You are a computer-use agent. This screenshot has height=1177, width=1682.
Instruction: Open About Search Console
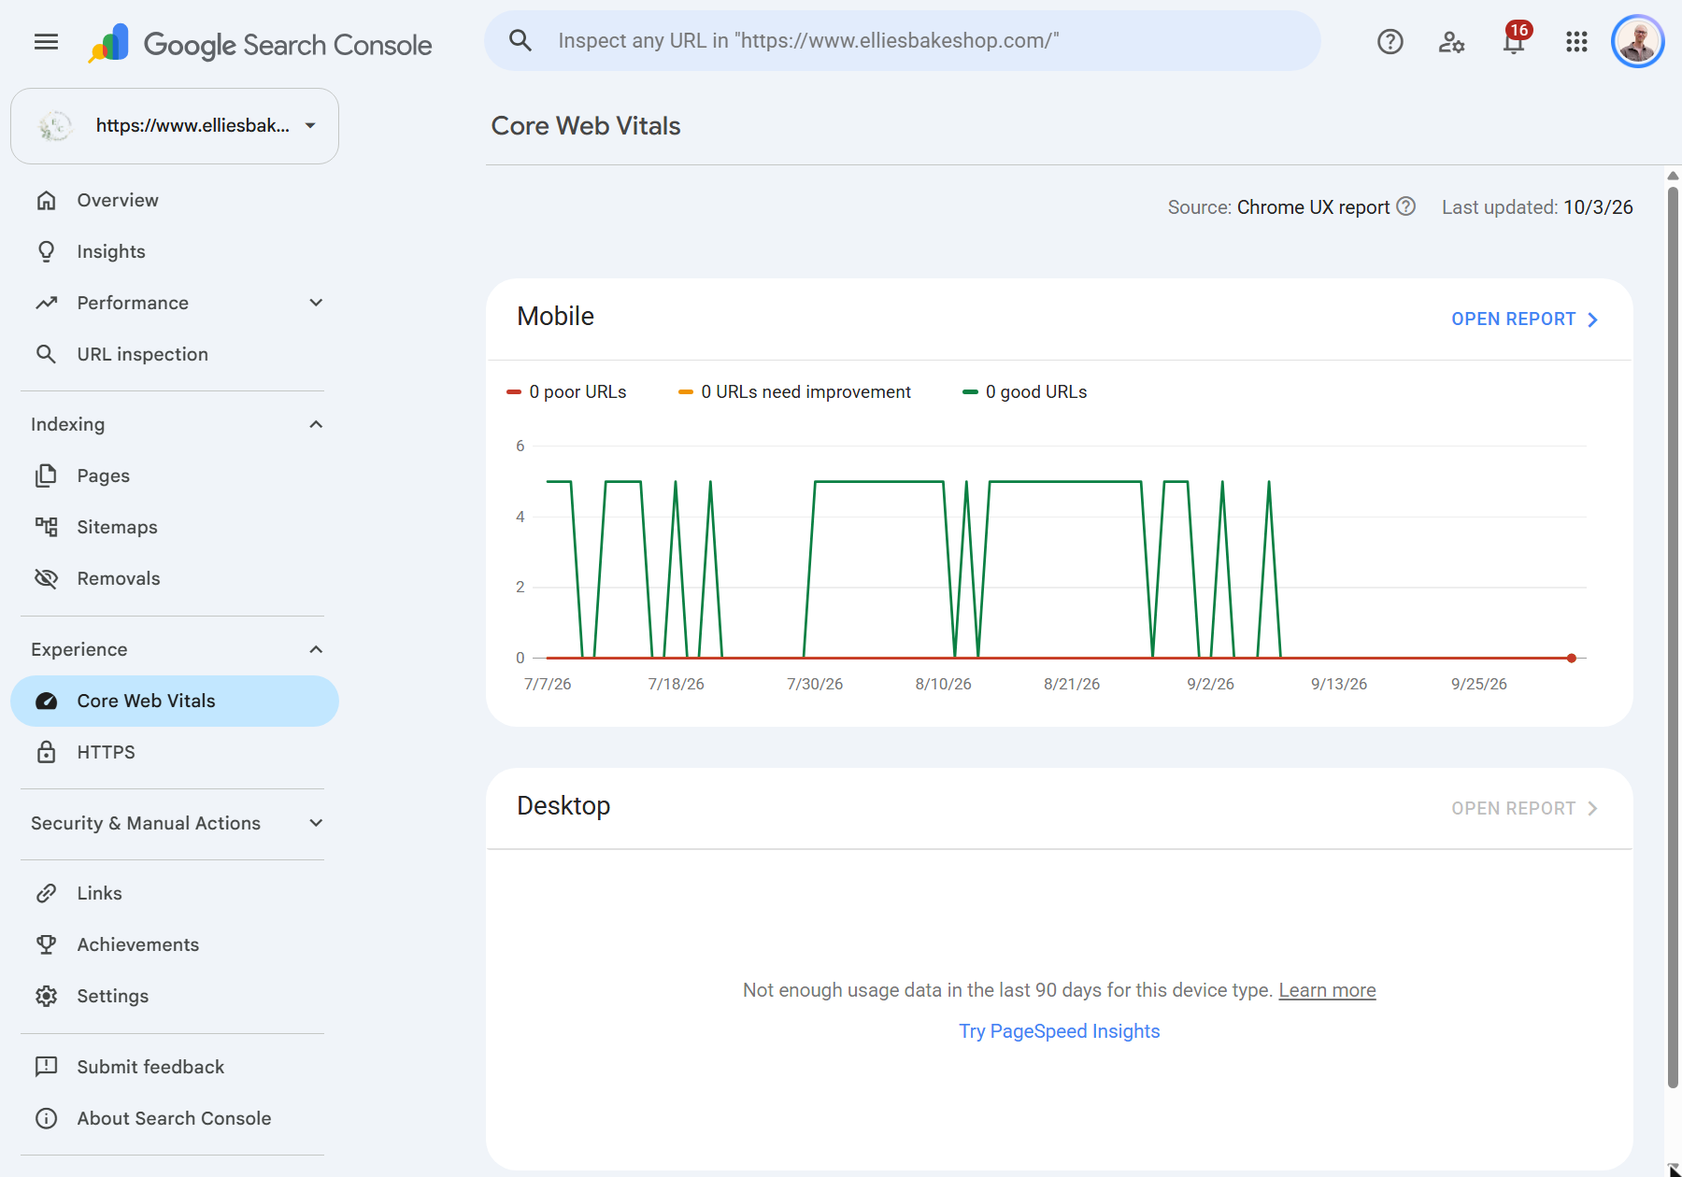pos(175,1118)
